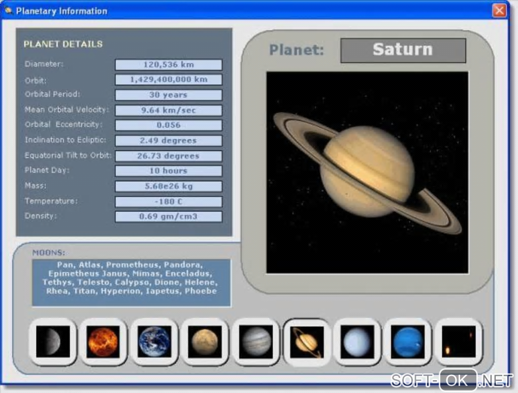
Task: Click the Density: label
Action: (x=41, y=216)
